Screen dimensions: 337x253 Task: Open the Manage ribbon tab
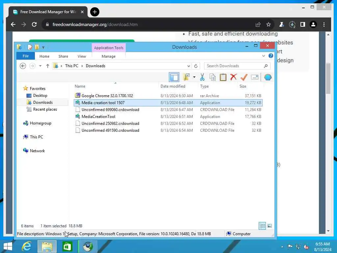coord(109,56)
